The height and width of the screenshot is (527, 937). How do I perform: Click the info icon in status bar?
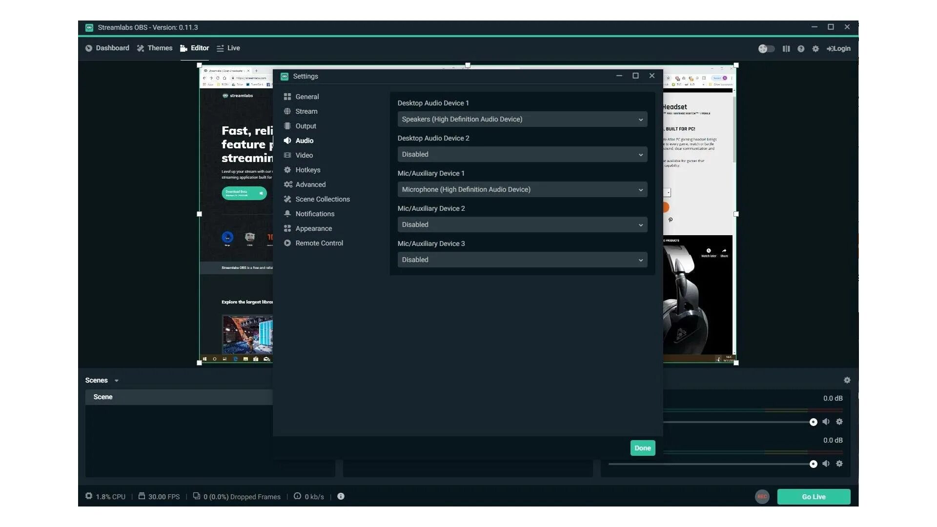341,496
